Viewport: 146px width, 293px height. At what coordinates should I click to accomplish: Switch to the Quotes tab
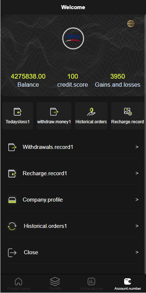[55, 283]
